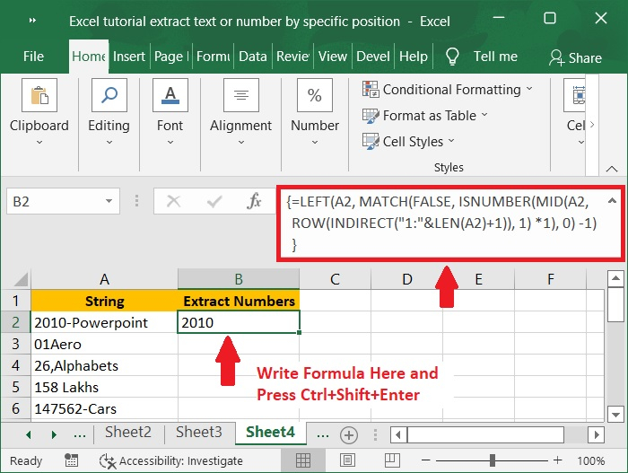The image size is (628, 473).
Task: Select cell A3 containing 01Aero
Action: [104, 344]
